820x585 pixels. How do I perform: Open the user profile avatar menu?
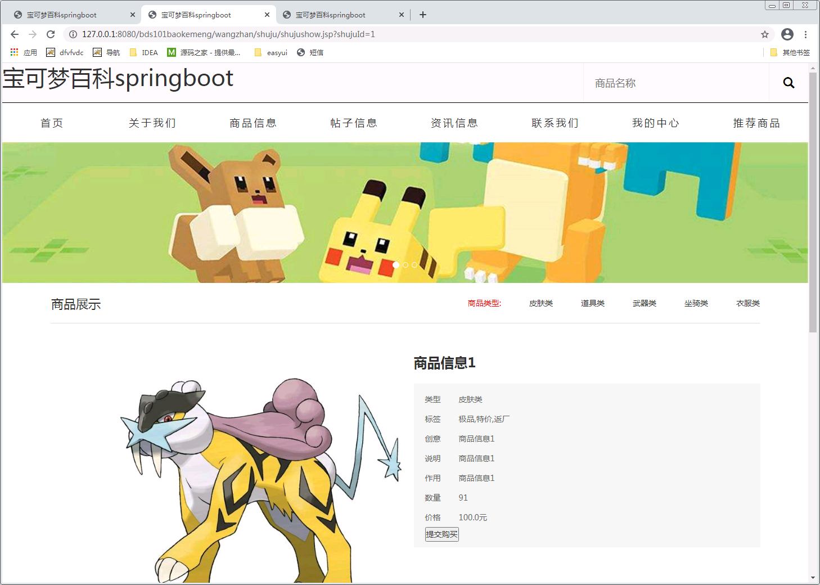click(x=787, y=34)
